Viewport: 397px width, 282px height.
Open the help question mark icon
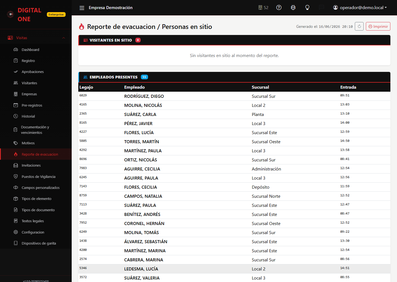[279, 7]
